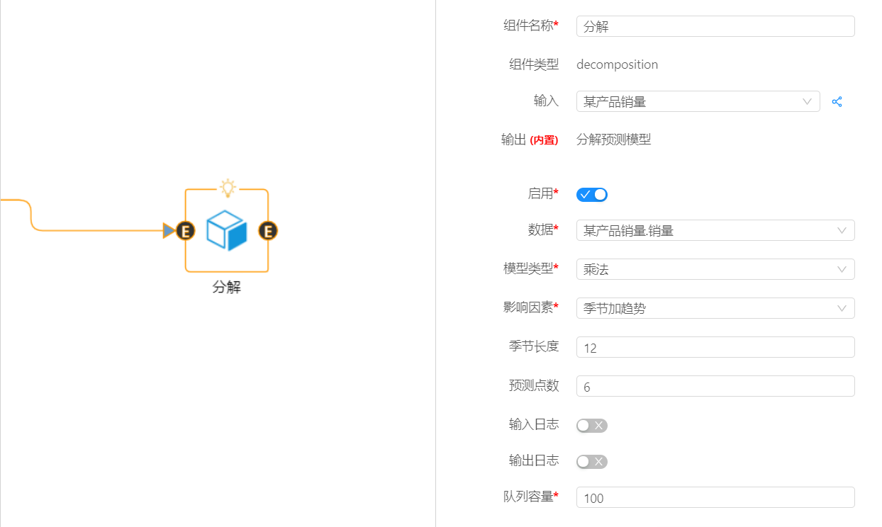Open the 模型类型 dropdown set to 乘法
This screenshot has height=527, width=882.
click(715, 269)
